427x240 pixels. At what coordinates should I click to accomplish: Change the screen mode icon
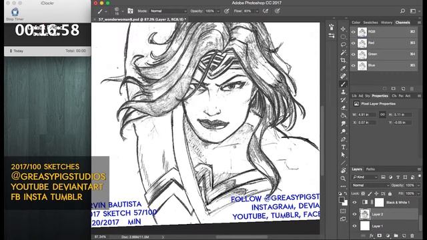tap(343, 219)
